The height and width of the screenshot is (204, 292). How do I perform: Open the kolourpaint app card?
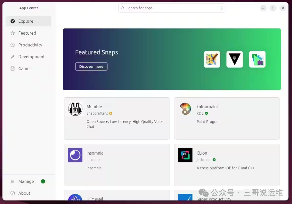click(227, 118)
